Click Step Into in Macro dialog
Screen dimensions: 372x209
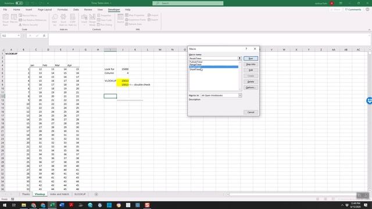251,64
